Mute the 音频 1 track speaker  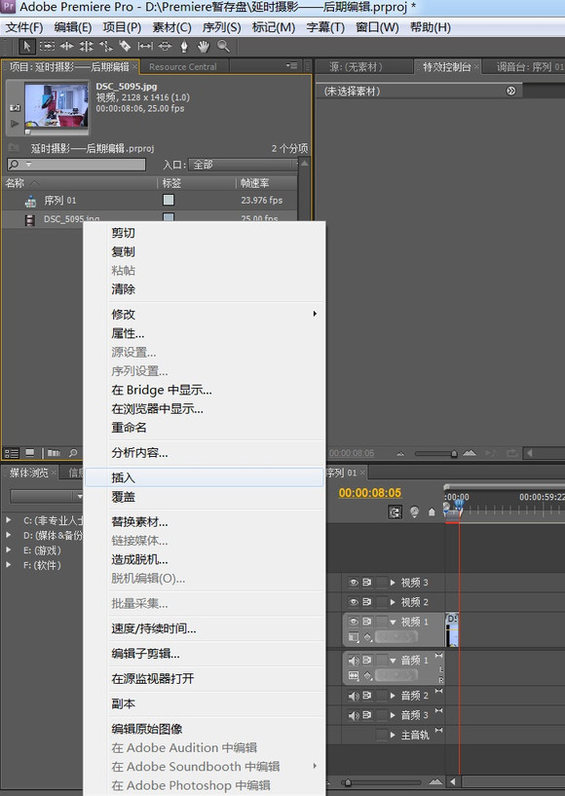[x=354, y=661]
